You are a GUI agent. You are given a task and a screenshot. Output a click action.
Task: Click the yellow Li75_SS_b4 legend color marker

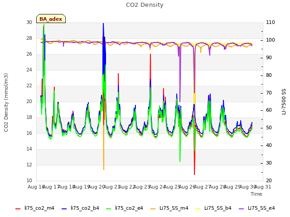(x=198, y=209)
